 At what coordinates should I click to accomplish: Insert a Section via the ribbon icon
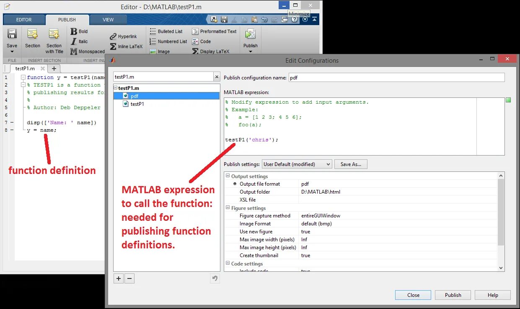(x=33, y=34)
